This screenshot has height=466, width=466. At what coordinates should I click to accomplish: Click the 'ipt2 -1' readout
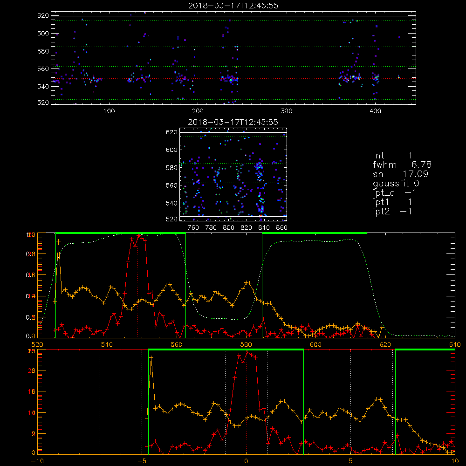pos(392,211)
